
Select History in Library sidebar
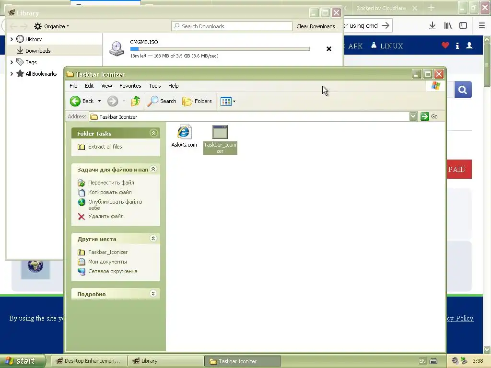point(34,39)
